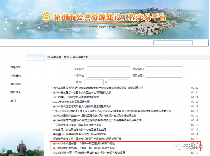Click the 项目名称 label text
Viewport: 210px width, 156px height.
pyautogui.click(x=79, y=69)
